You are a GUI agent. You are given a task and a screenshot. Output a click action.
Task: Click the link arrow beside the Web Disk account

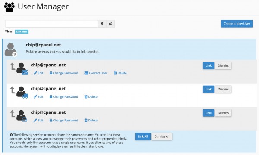(x=13, y=114)
